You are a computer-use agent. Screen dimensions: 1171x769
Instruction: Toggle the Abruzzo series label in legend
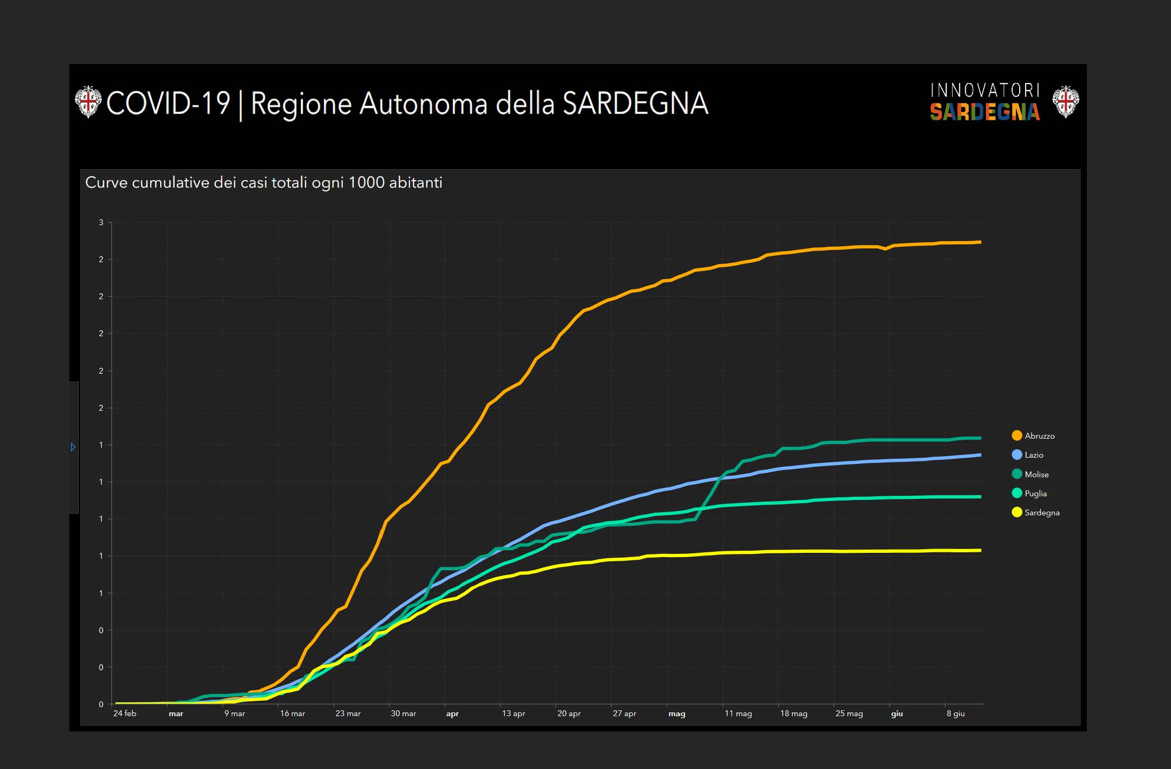click(1039, 436)
